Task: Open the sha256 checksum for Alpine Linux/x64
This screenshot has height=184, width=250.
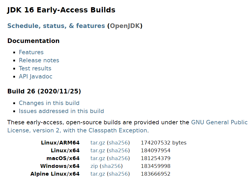Action: click(118, 174)
